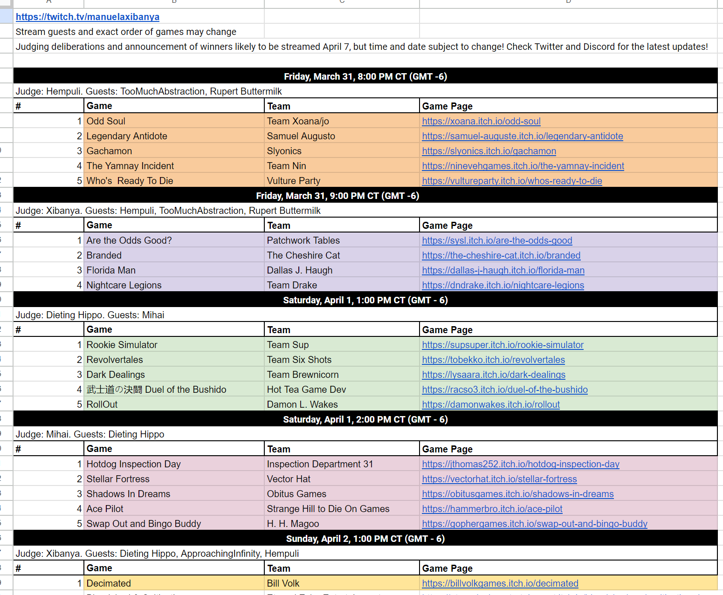Select the Saturday April 1, 2:00 PM header row

click(x=365, y=419)
